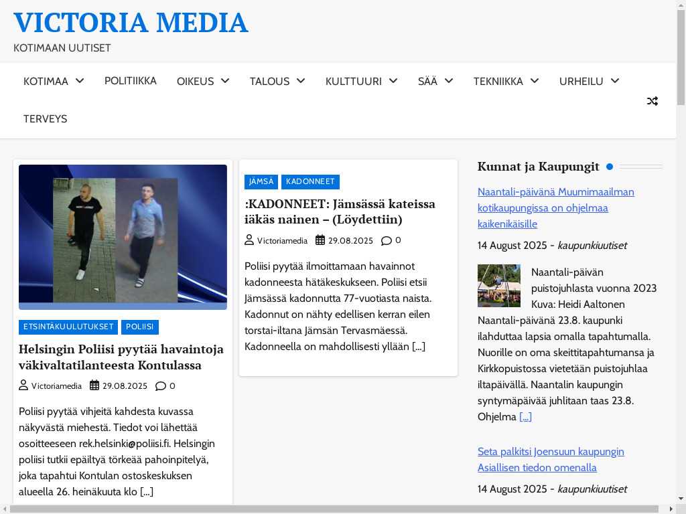Open the KOTIMAA menu item
Image resolution: width=686 pixels, height=514 pixels.
click(x=46, y=81)
